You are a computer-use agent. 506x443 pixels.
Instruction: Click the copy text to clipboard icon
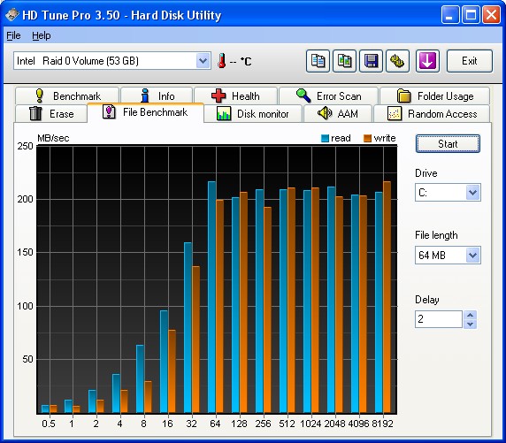tap(318, 61)
